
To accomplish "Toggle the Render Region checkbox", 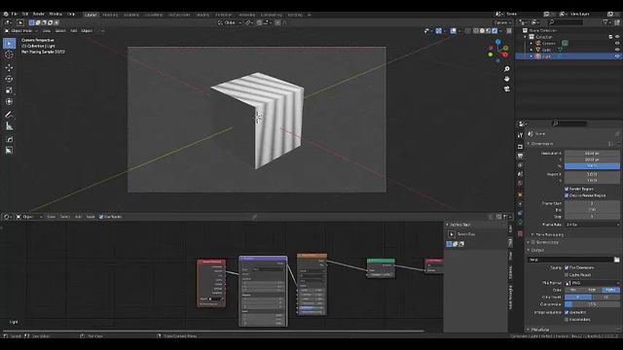I will point(567,189).
